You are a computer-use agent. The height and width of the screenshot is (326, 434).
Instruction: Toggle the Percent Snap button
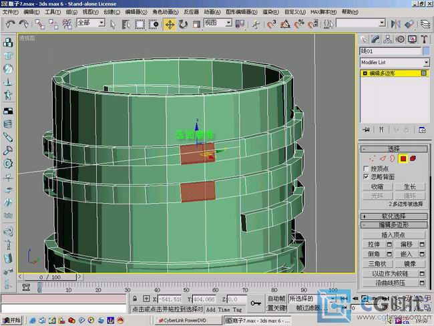tap(299, 24)
